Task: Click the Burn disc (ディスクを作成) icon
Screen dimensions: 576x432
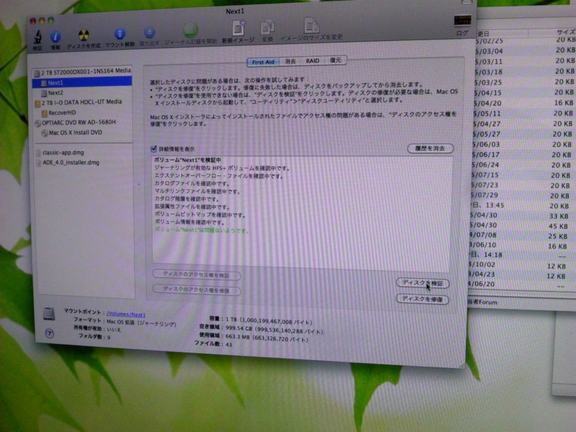Action: pyautogui.click(x=83, y=37)
